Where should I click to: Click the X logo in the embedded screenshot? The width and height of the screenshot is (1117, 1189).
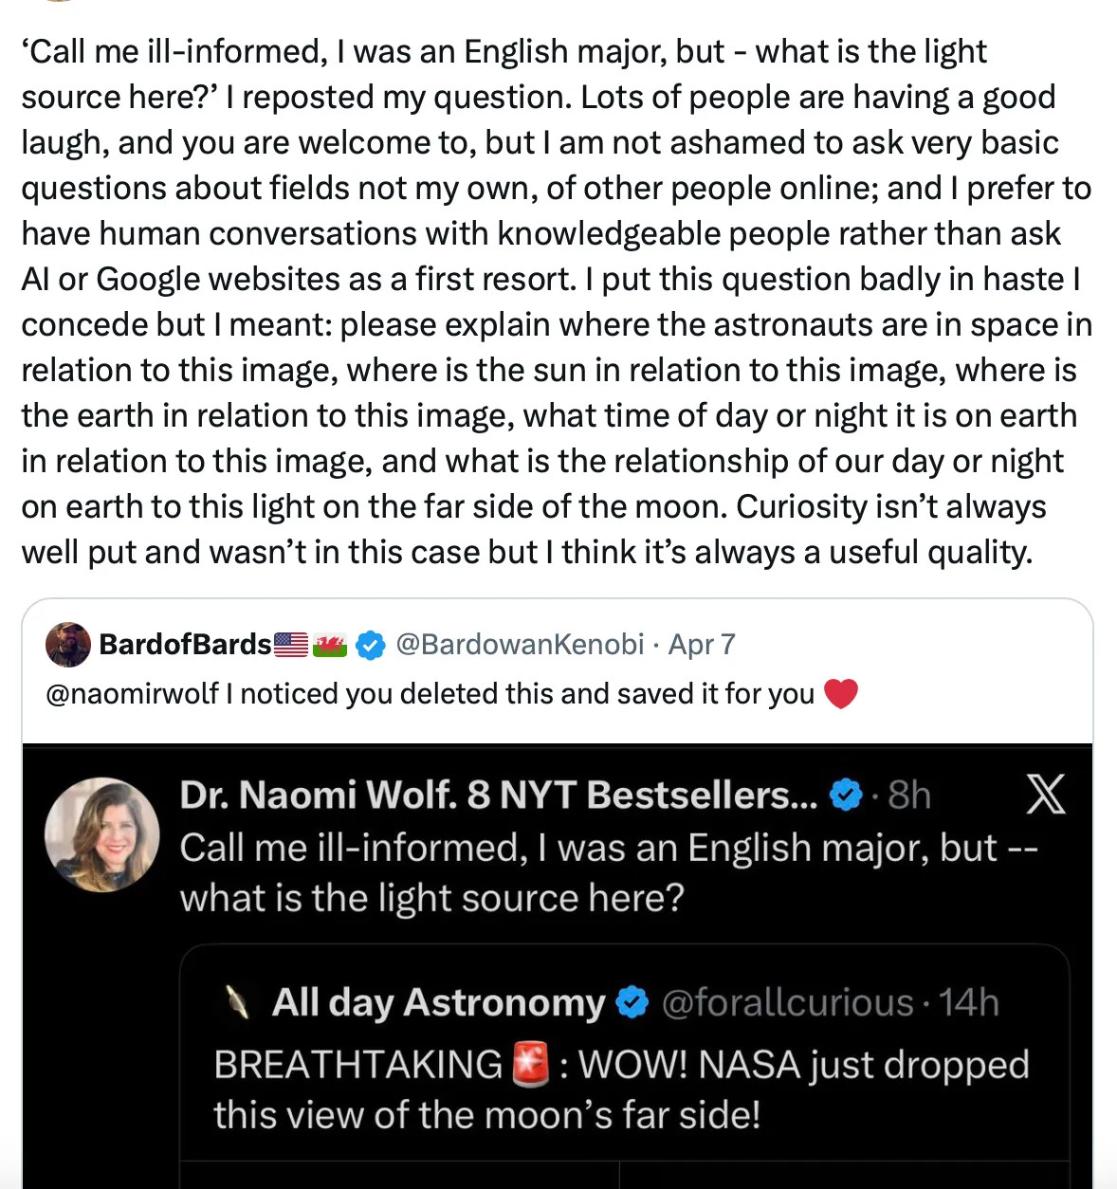[1045, 794]
